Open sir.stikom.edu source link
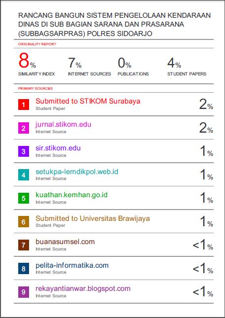The height and width of the screenshot is (318, 225). pyautogui.click(x=58, y=148)
